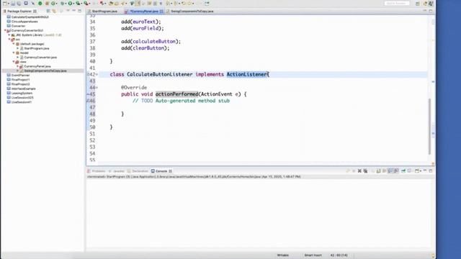The height and width of the screenshot is (259, 461).
Task: Click Collapse All in Package Explorer
Action: (x=48, y=12)
